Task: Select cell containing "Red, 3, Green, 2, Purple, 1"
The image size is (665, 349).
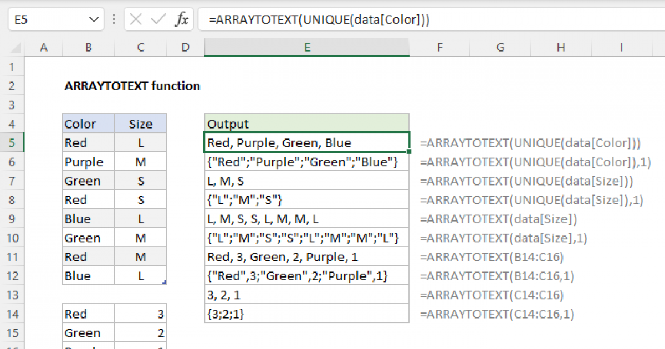Action: [x=306, y=257]
